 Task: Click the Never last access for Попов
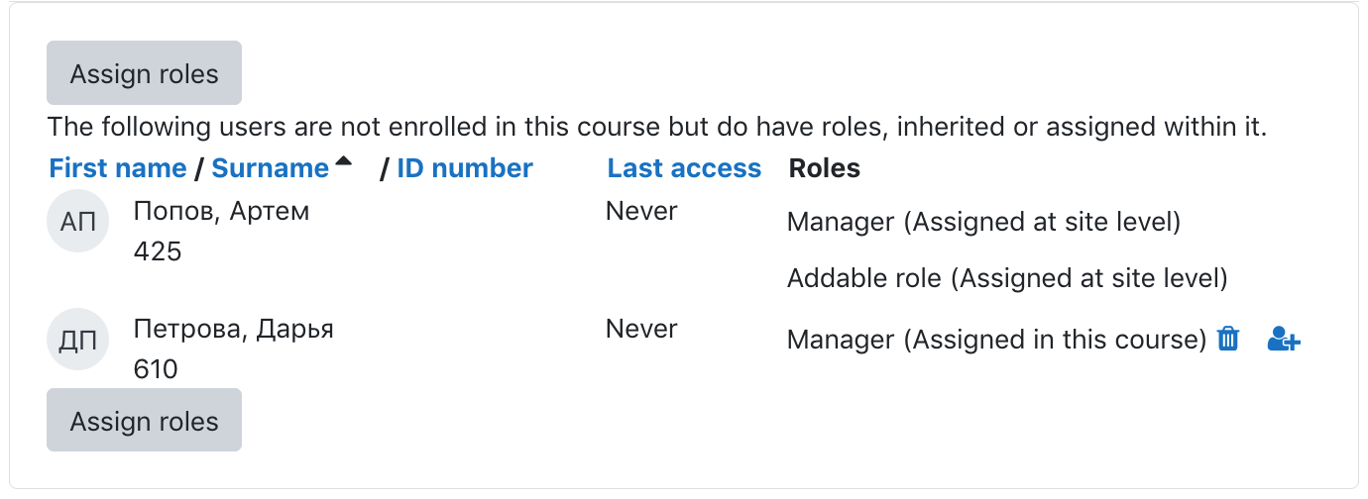641,211
